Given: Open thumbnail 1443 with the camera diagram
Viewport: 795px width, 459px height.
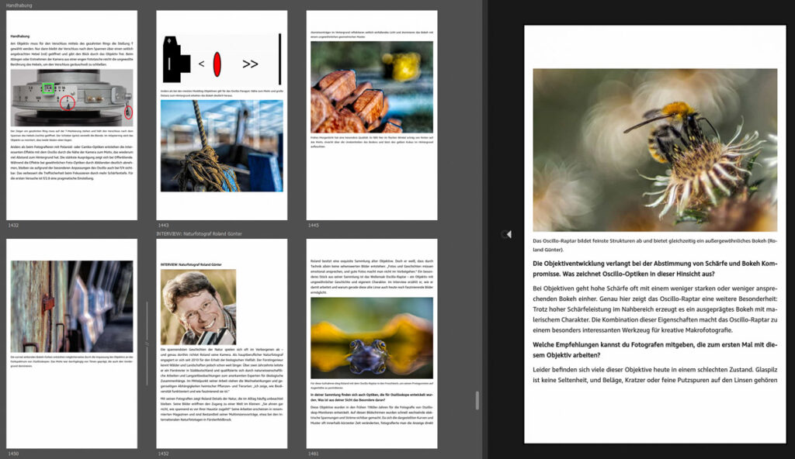Looking at the screenshot, I should (221, 116).
